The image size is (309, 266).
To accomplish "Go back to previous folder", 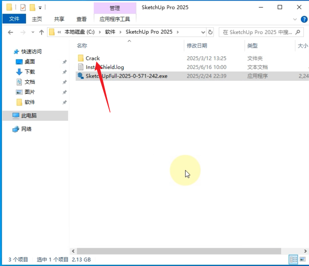I will (x=11, y=32).
